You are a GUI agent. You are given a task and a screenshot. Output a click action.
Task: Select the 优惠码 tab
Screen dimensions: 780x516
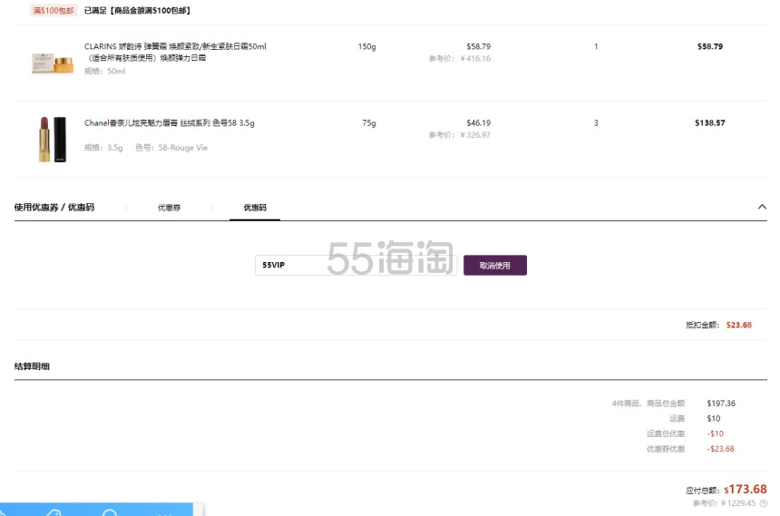[x=255, y=208]
